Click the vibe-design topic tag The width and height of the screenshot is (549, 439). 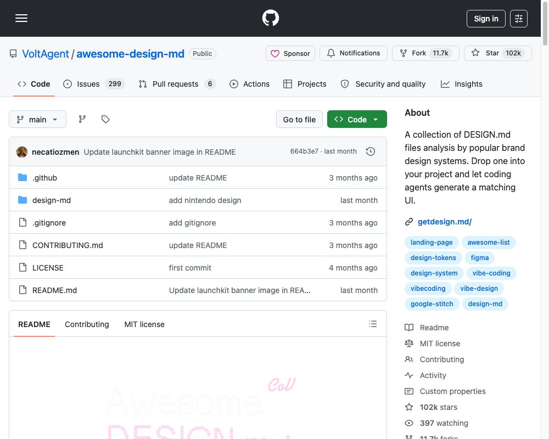tap(479, 289)
